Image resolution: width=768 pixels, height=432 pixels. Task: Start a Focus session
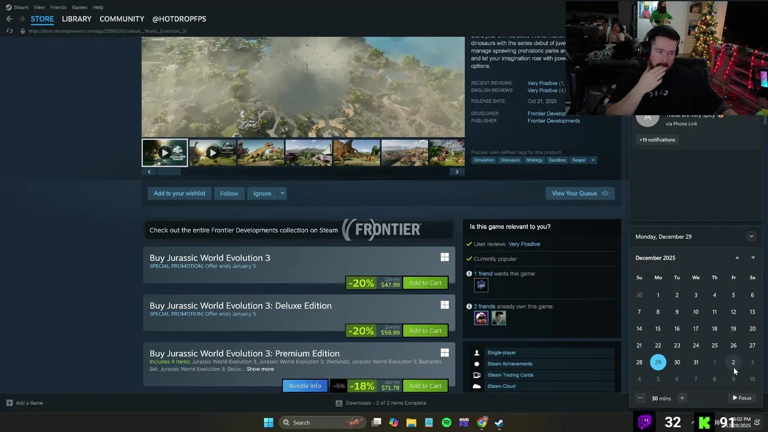tap(742, 398)
